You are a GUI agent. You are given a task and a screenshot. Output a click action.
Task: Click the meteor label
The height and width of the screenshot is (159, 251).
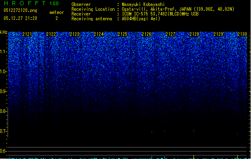57,12
